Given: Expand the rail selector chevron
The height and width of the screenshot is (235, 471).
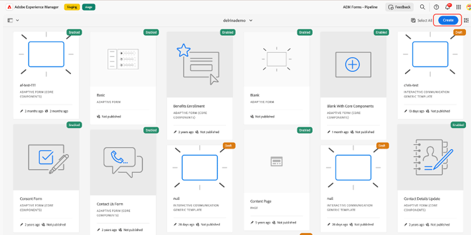Looking at the screenshot, I should (x=18, y=21).
